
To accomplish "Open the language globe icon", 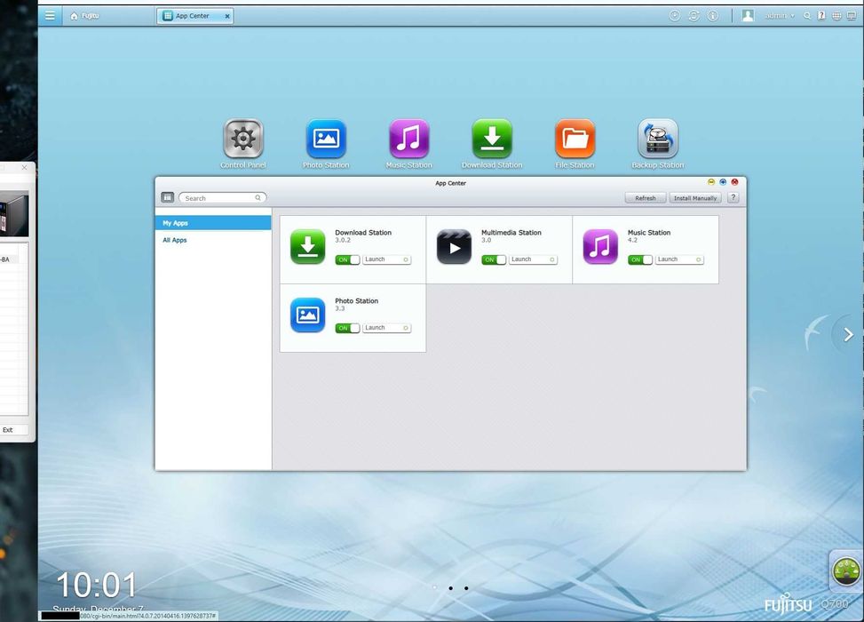I will click(x=836, y=16).
